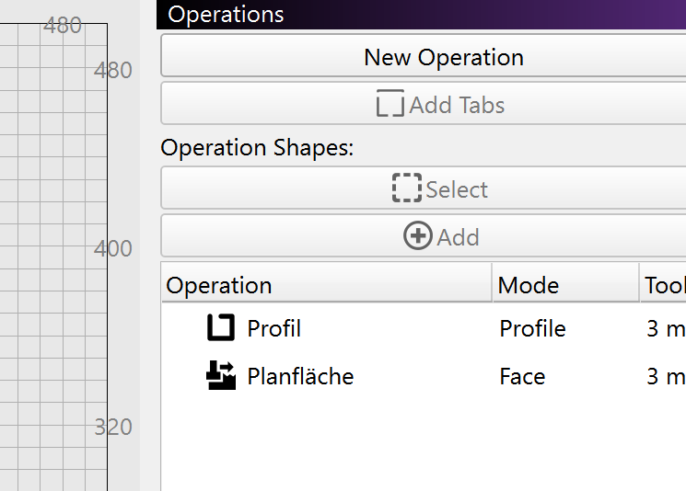This screenshot has width=686, height=491.
Task: Click the 320 mark on the vertical ruler
Action: tap(113, 427)
